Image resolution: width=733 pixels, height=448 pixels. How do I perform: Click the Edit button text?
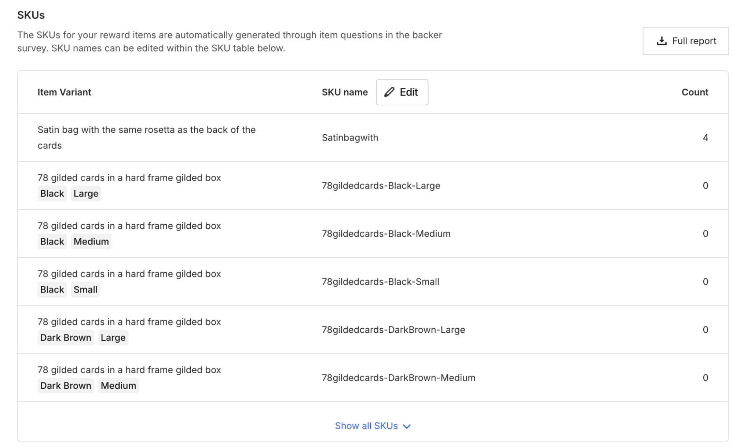click(408, 92)
